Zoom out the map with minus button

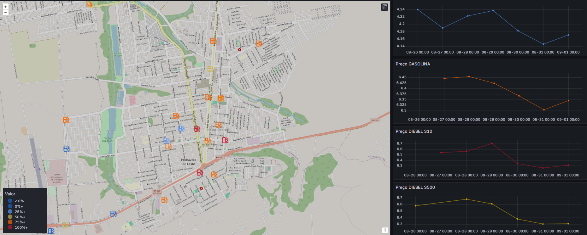5,12
